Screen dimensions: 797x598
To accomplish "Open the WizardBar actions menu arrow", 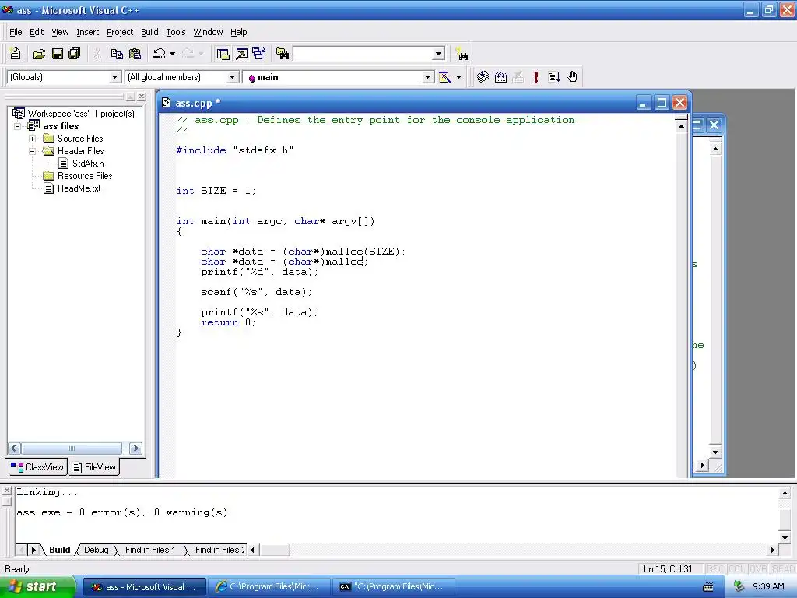I will (458, 77).
